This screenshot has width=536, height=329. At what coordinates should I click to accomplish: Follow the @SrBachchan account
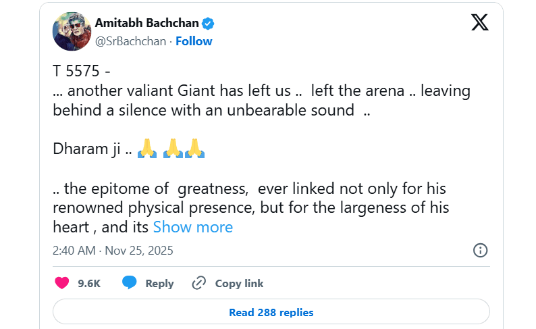194,41
